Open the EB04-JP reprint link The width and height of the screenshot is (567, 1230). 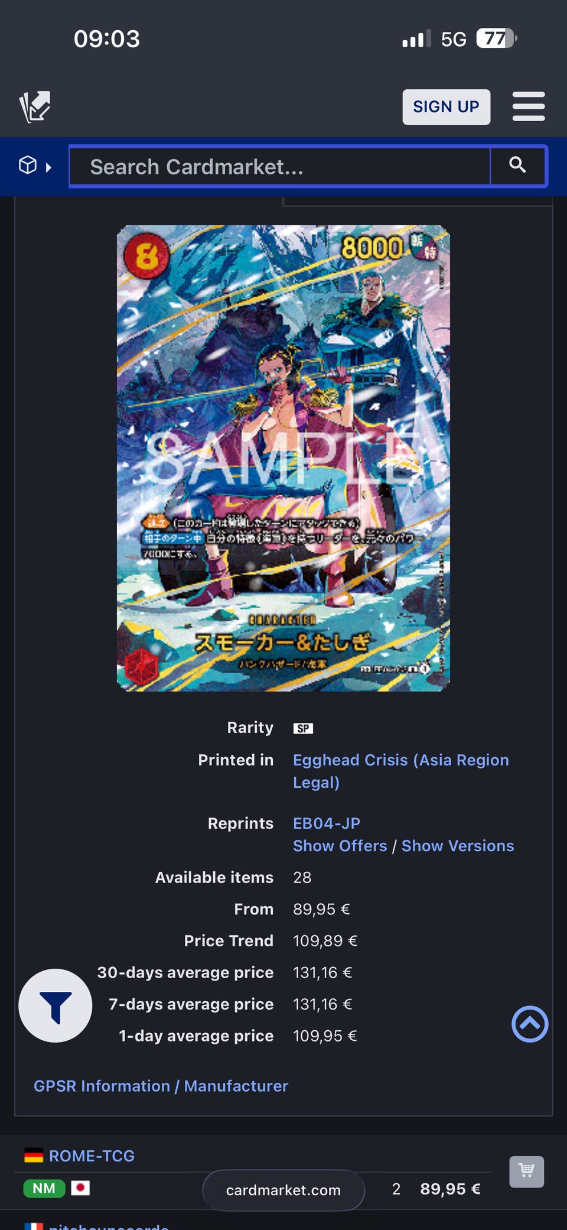327,823
